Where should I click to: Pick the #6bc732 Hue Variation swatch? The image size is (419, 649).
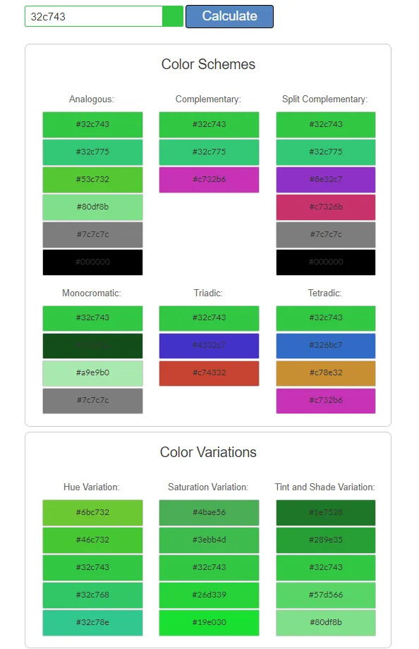[x=92, y=512]
